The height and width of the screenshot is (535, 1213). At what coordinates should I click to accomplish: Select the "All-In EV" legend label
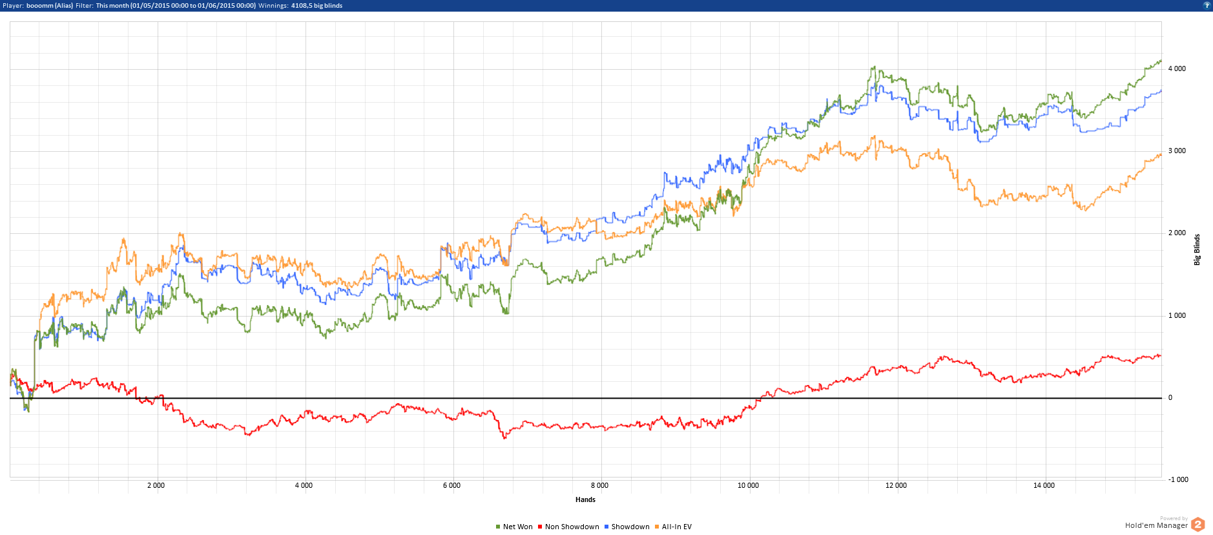[x=677, y=527]
